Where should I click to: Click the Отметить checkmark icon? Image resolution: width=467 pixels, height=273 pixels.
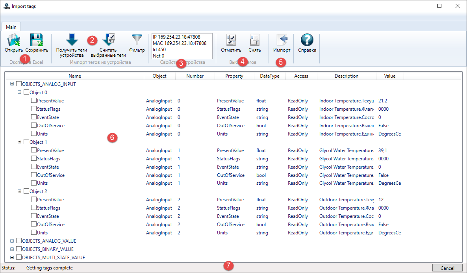[x=231, y=40]
